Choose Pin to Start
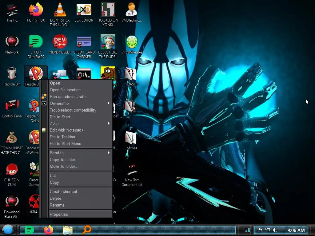315x236 pixels. click(x=80, y=117)
